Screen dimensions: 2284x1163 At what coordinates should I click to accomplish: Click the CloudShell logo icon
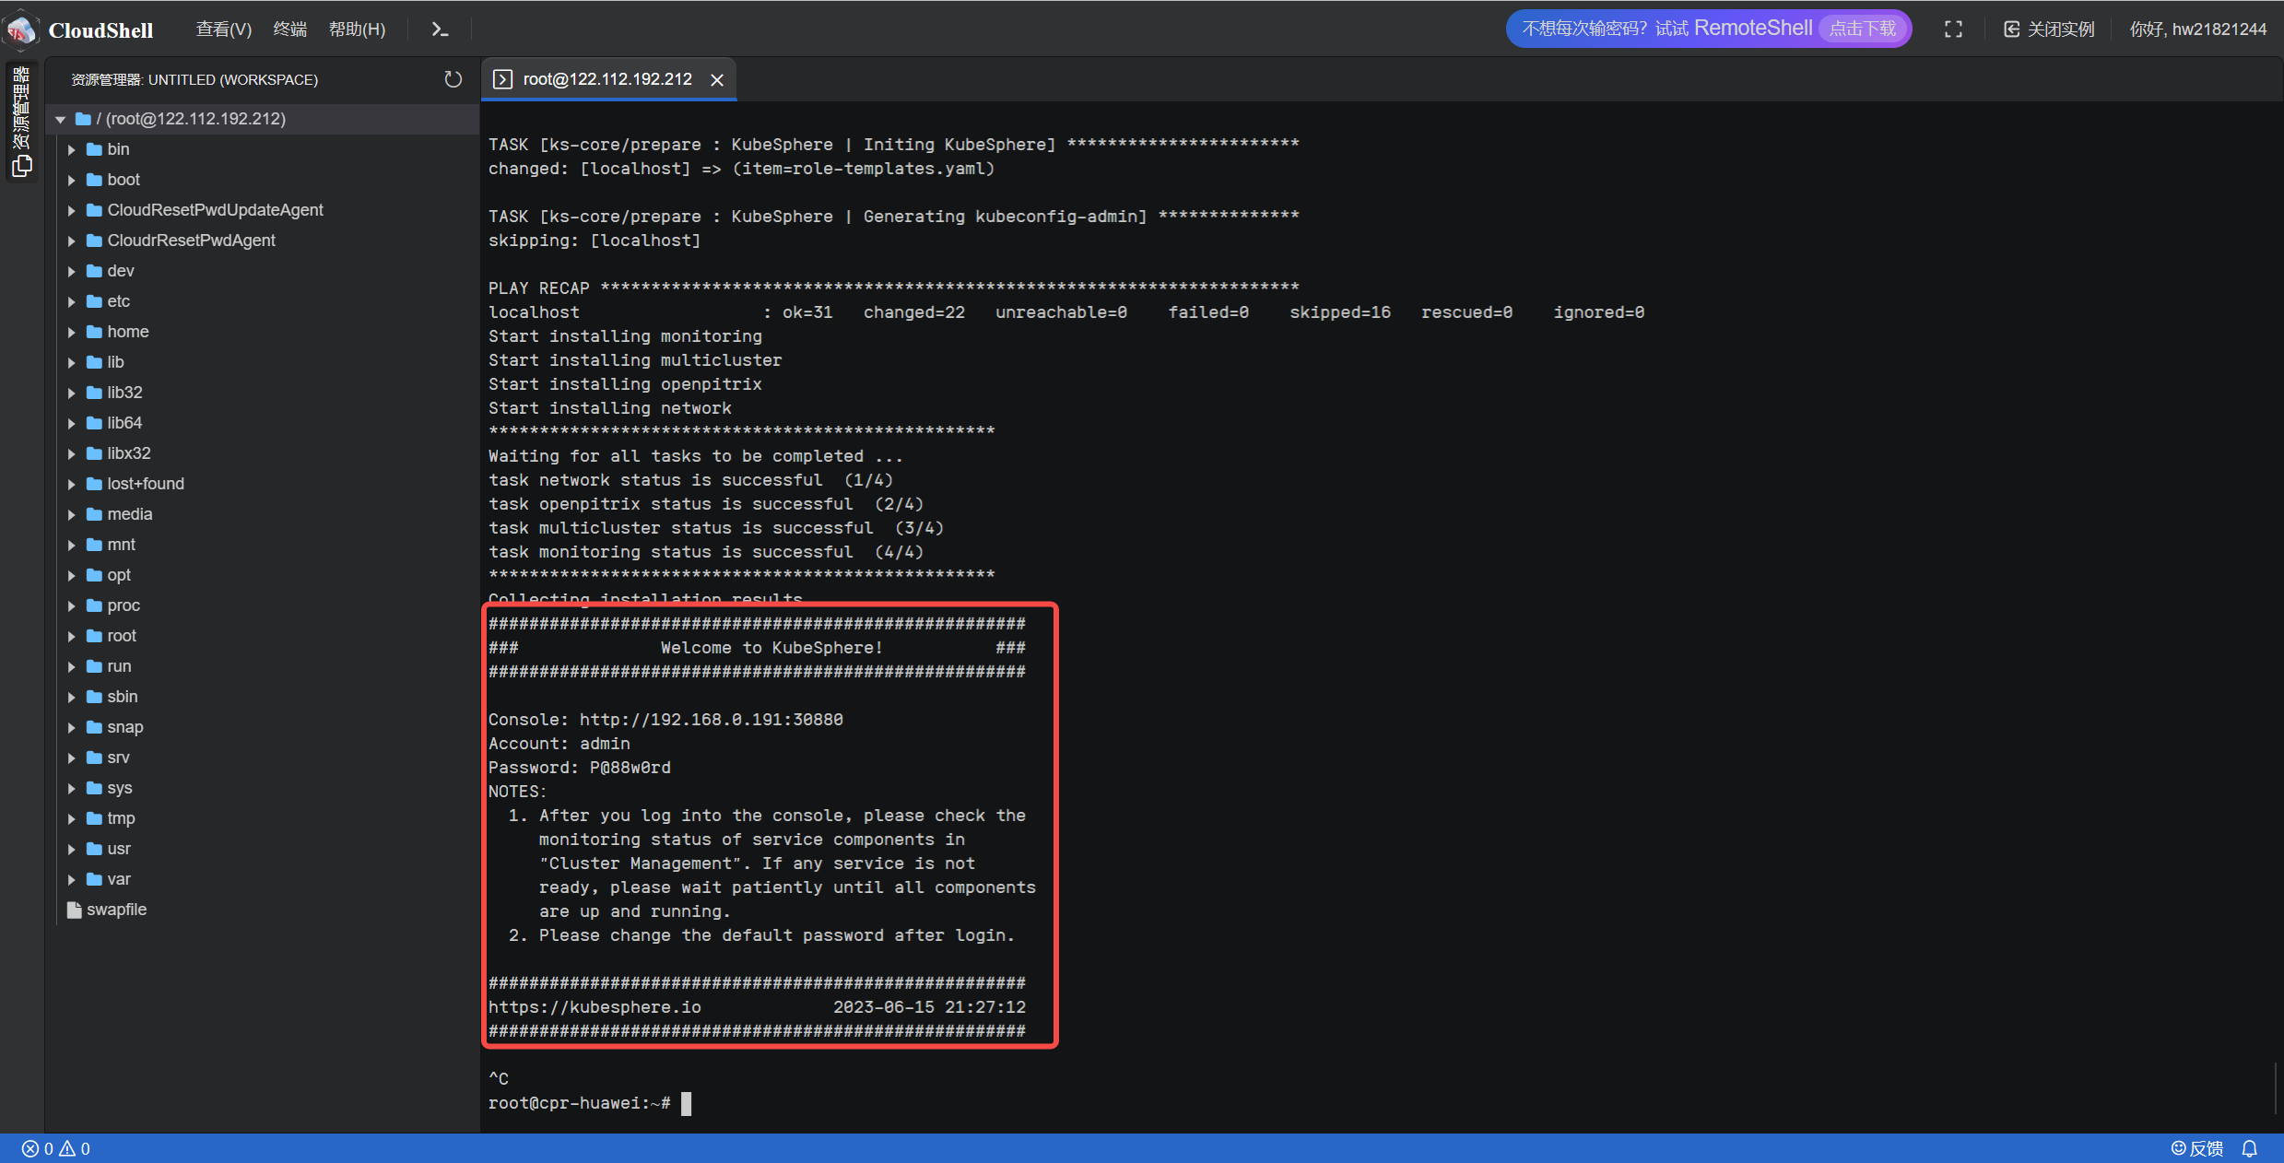(x=21, y=29)
